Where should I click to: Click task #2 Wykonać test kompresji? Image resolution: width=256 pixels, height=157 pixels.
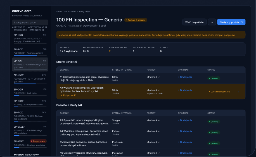coord(82,89)
